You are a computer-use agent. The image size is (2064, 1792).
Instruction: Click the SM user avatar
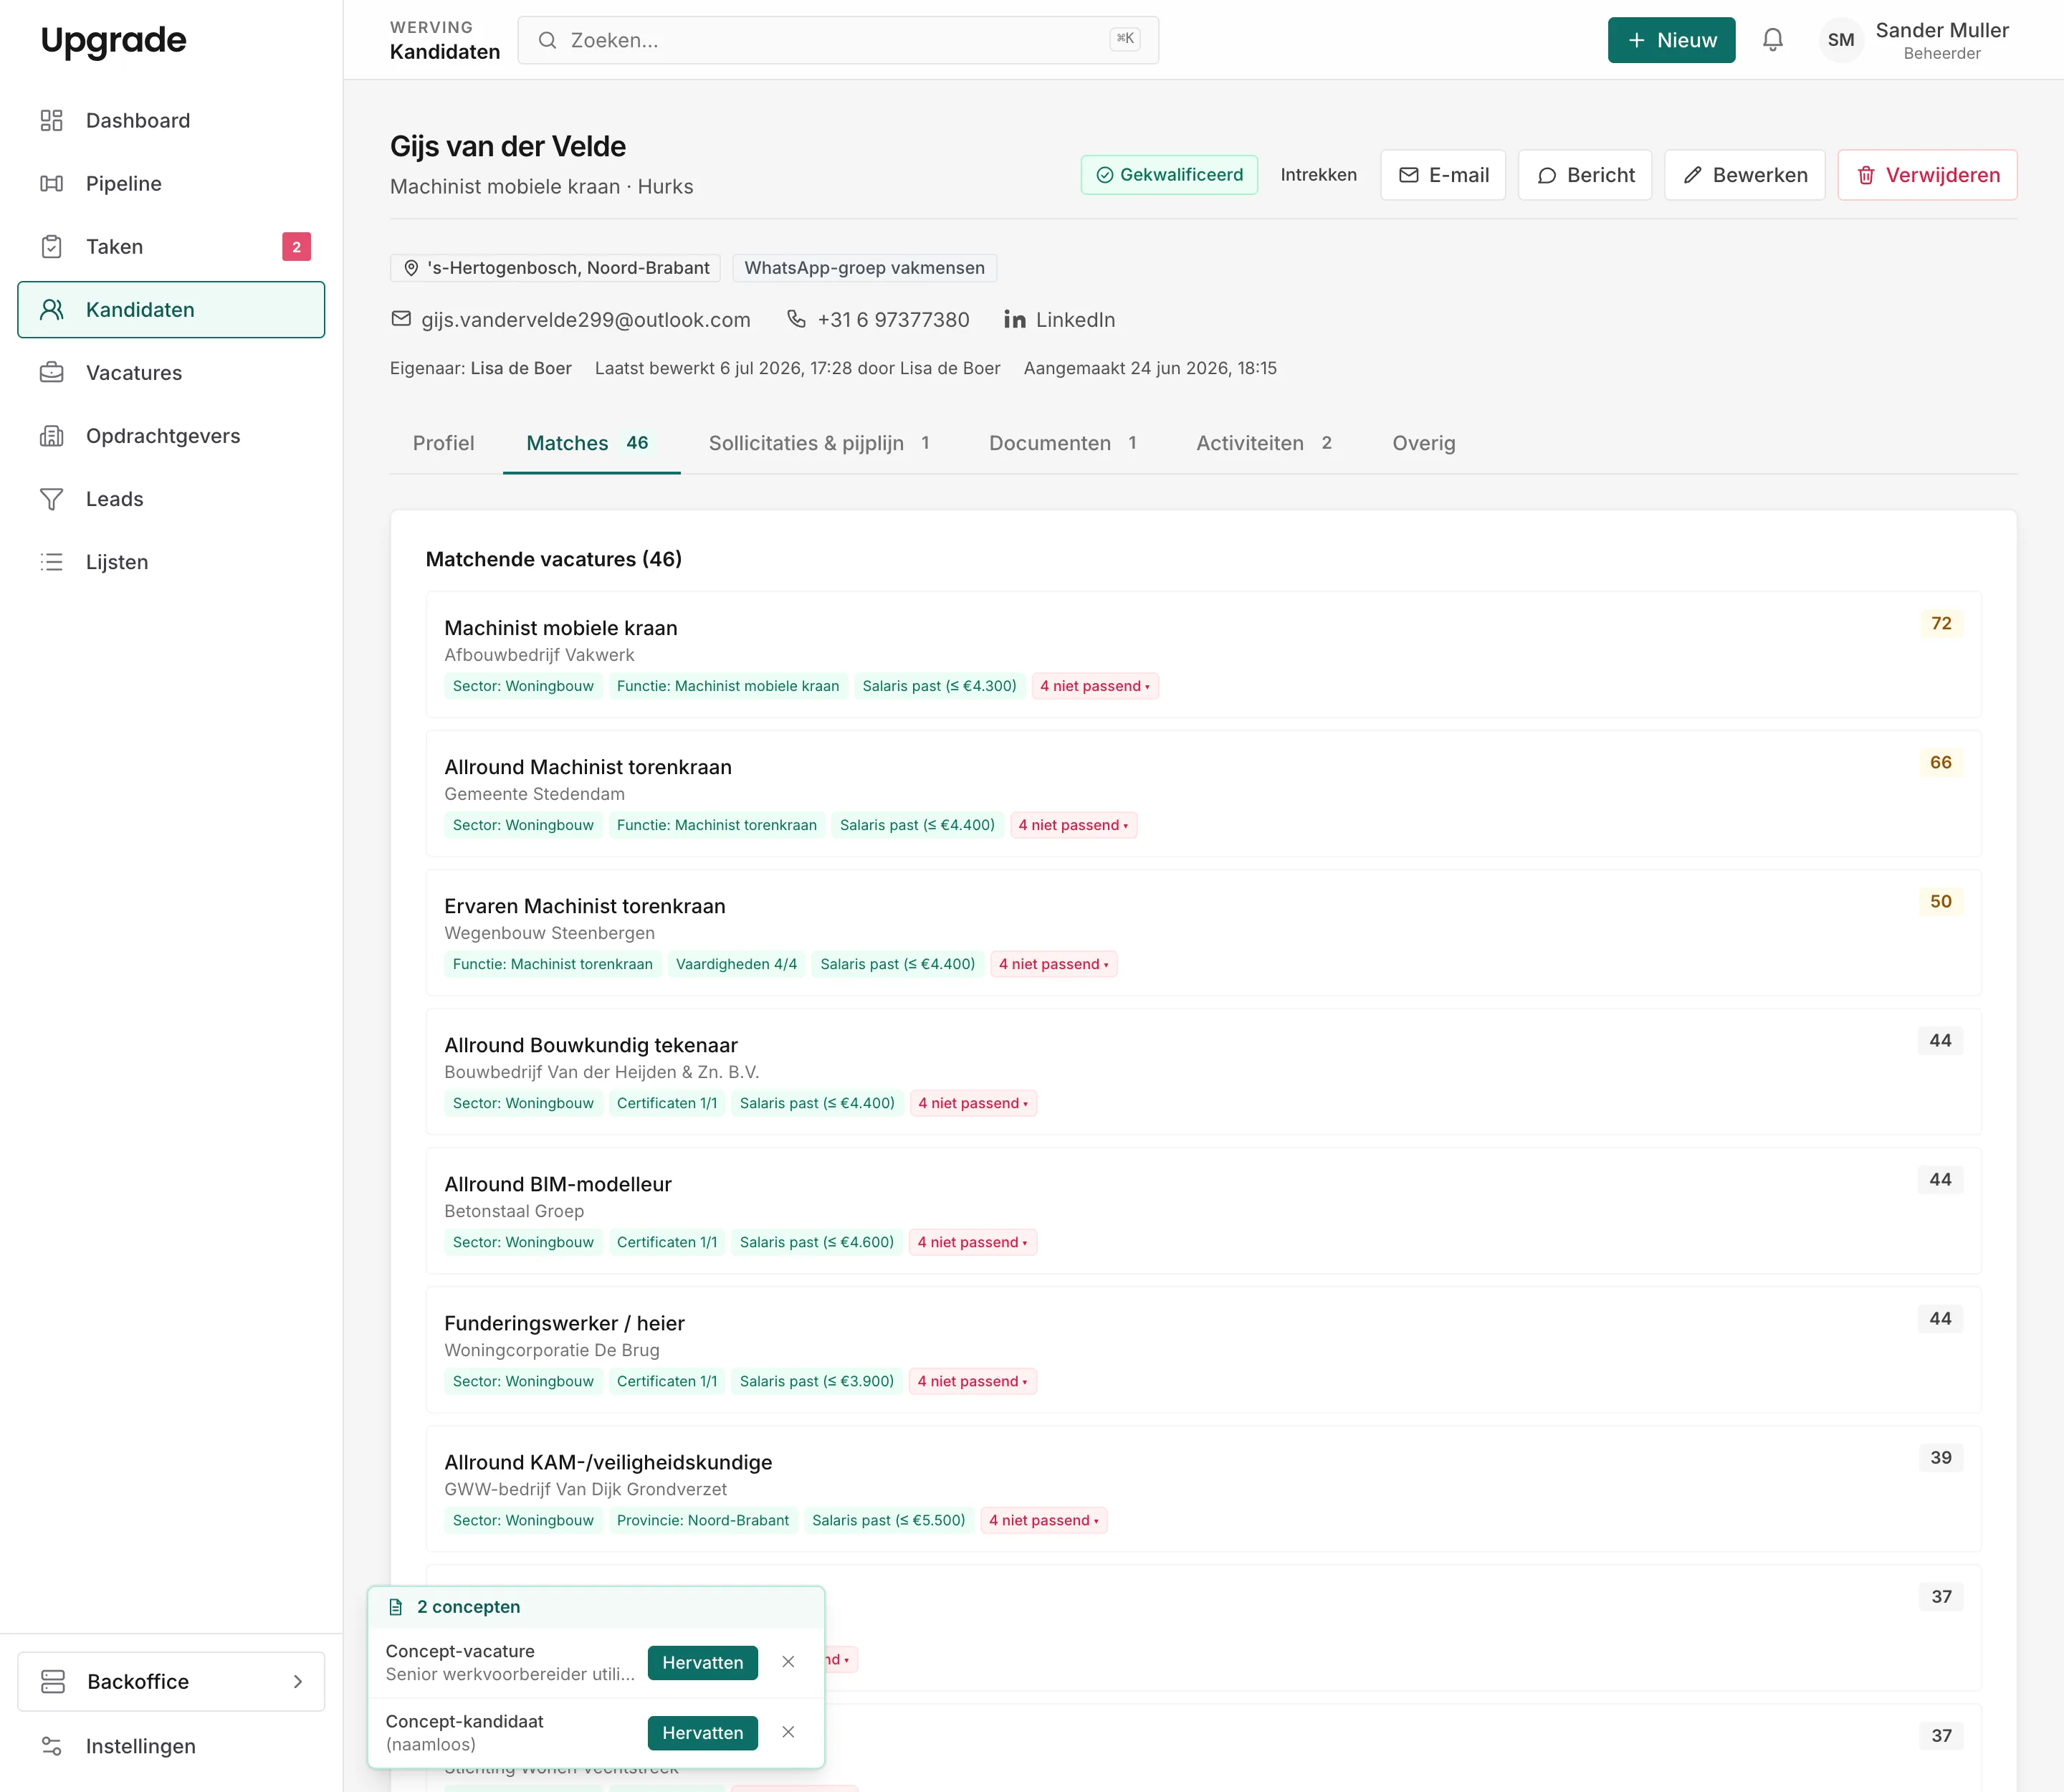click(x=1841, y=40)
